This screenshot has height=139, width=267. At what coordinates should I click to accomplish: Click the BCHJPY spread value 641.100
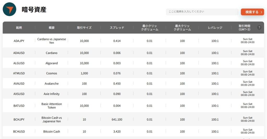coord(117,120)
